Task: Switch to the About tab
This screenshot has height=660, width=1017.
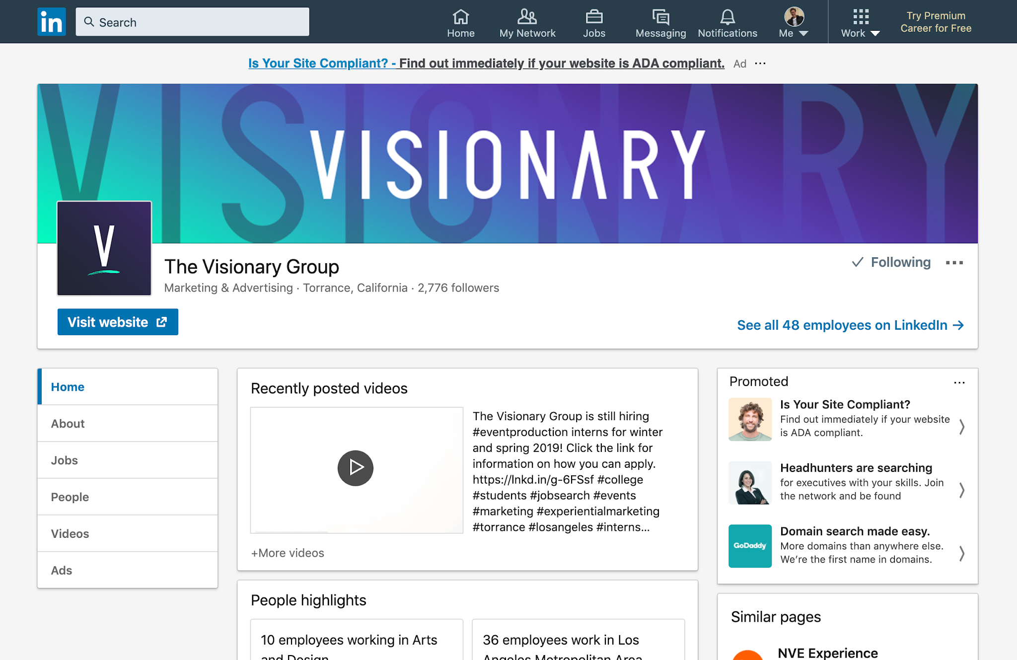Action: [68, 424]
